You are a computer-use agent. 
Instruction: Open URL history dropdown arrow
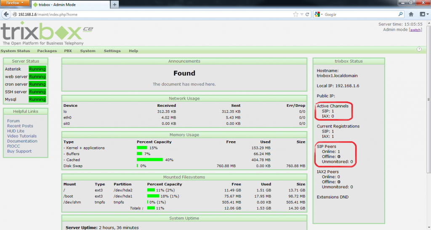point(302,15)
